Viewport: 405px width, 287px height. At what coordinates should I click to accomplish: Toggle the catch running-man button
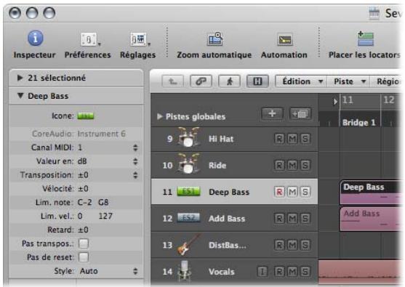[x=229, y=81]
